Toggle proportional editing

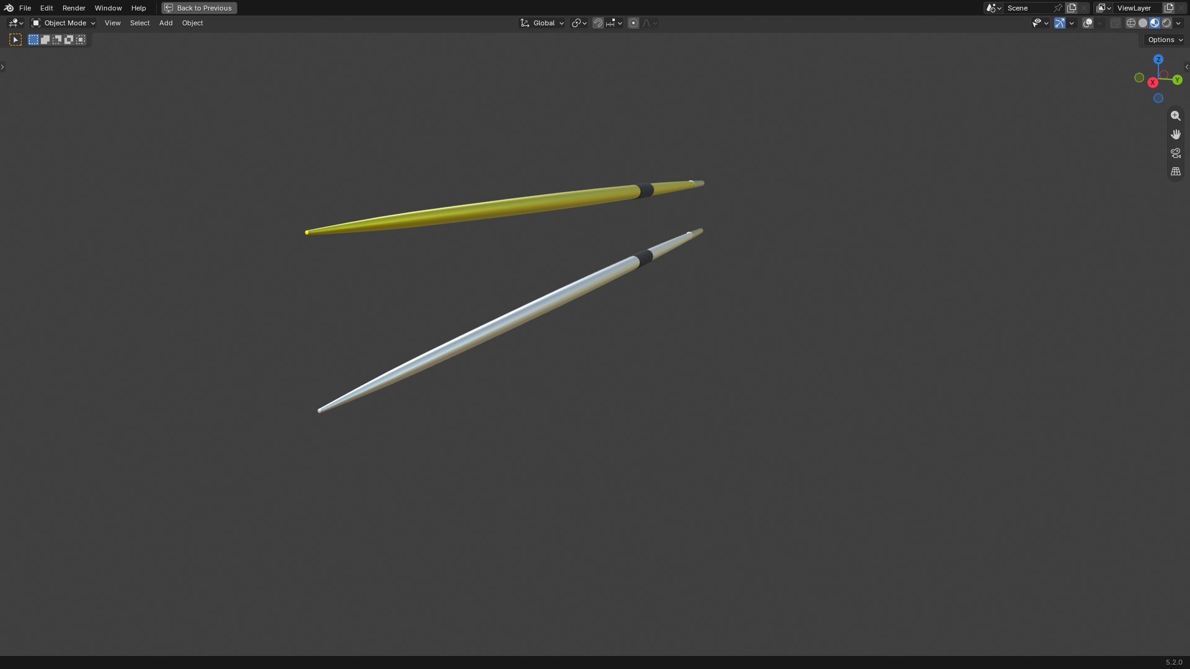[633, 23]
